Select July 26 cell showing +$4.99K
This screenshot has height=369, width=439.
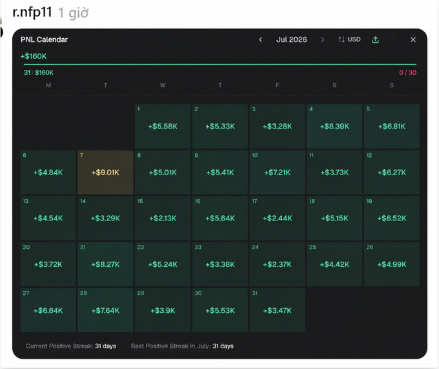point(392,264)
